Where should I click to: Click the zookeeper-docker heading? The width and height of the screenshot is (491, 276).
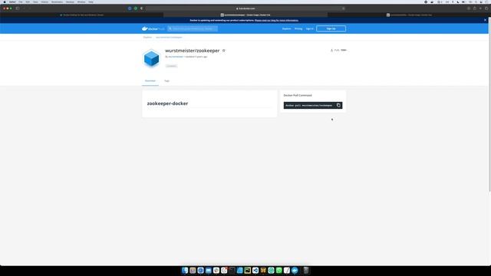[x=167, y=103]
